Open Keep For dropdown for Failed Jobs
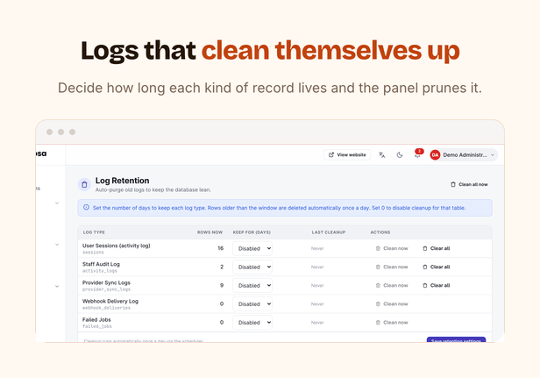 click(x=252, y=323)
